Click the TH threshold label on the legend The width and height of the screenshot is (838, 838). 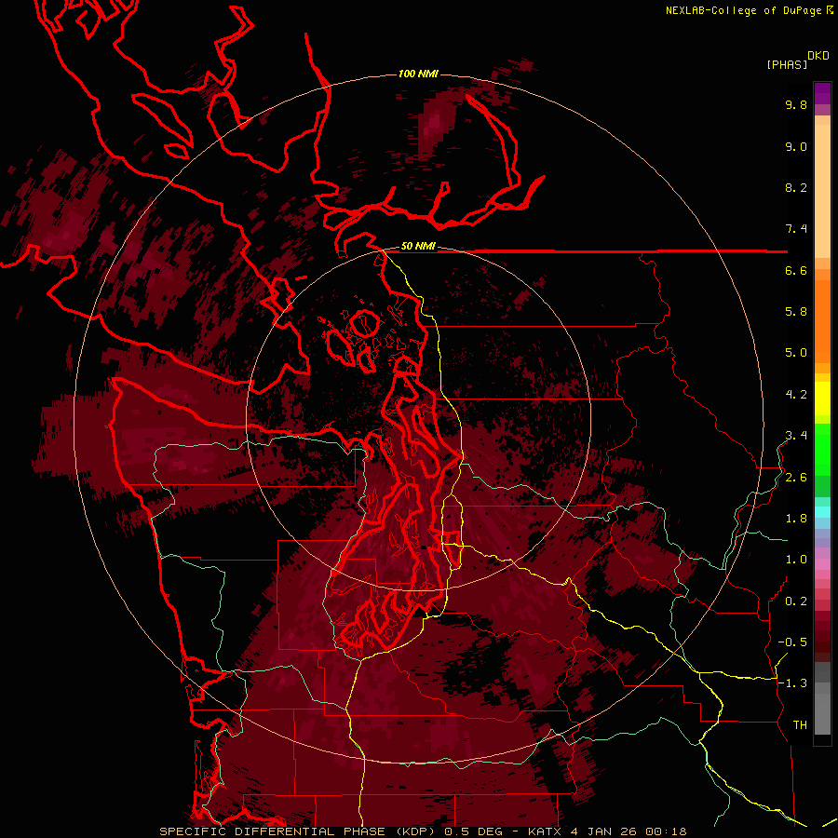click(x=800, y=725)
